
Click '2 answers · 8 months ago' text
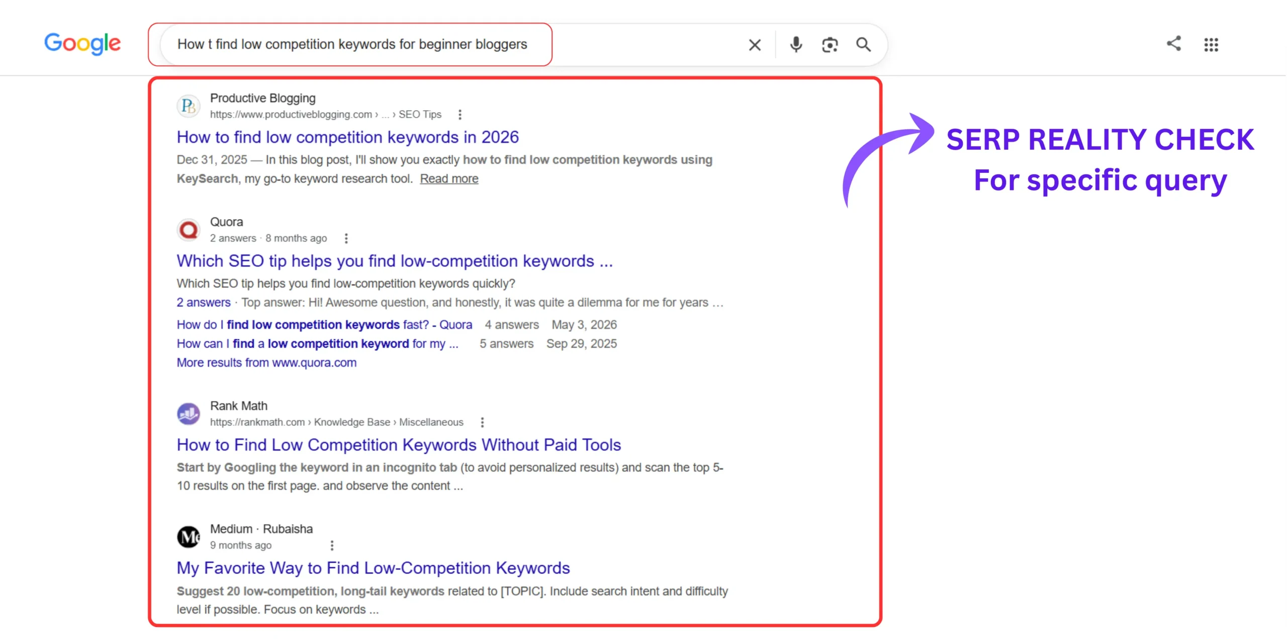268,238
